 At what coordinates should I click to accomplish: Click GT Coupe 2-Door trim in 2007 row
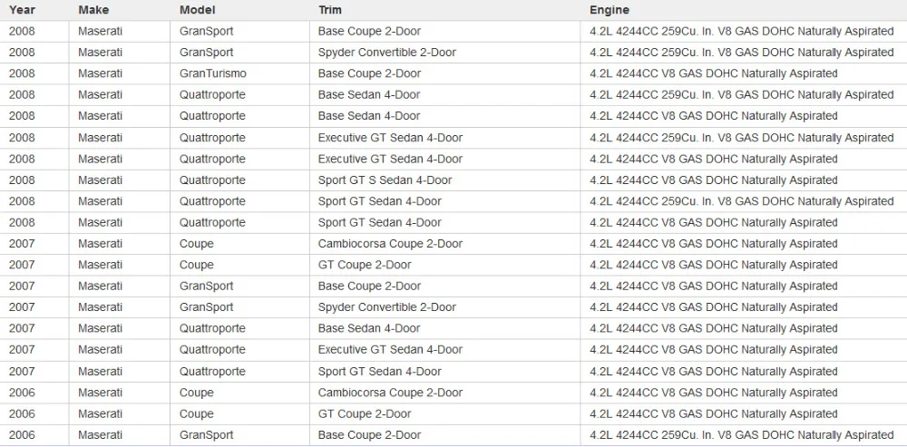[365, 265]
